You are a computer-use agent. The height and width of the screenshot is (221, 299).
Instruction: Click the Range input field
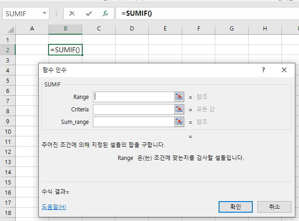(133, 97)
